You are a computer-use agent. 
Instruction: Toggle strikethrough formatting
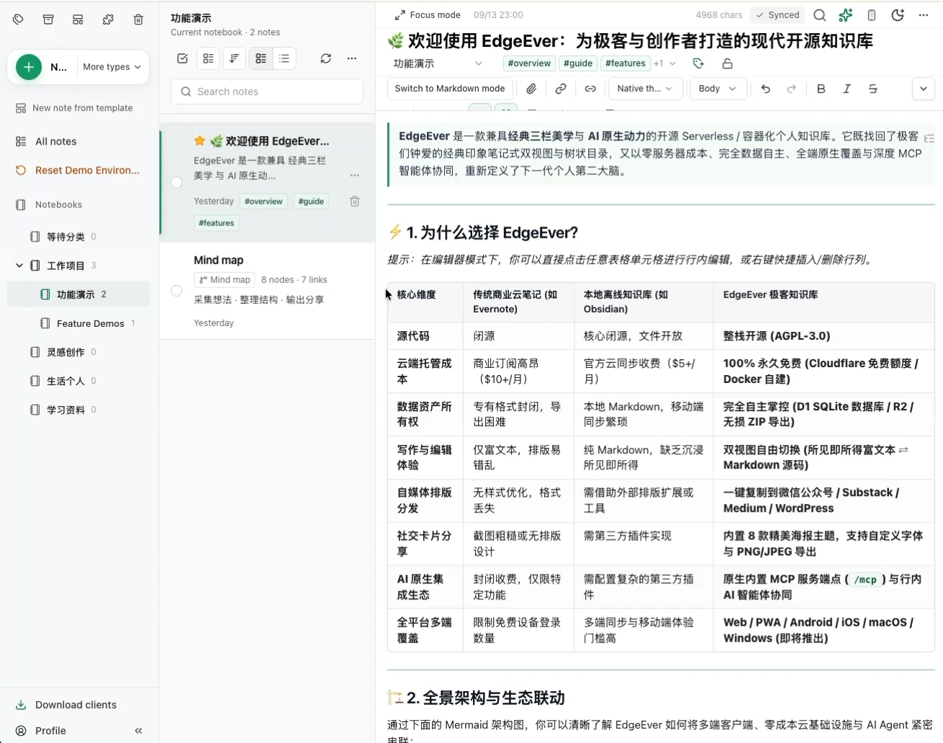click(x=872, y=89)
